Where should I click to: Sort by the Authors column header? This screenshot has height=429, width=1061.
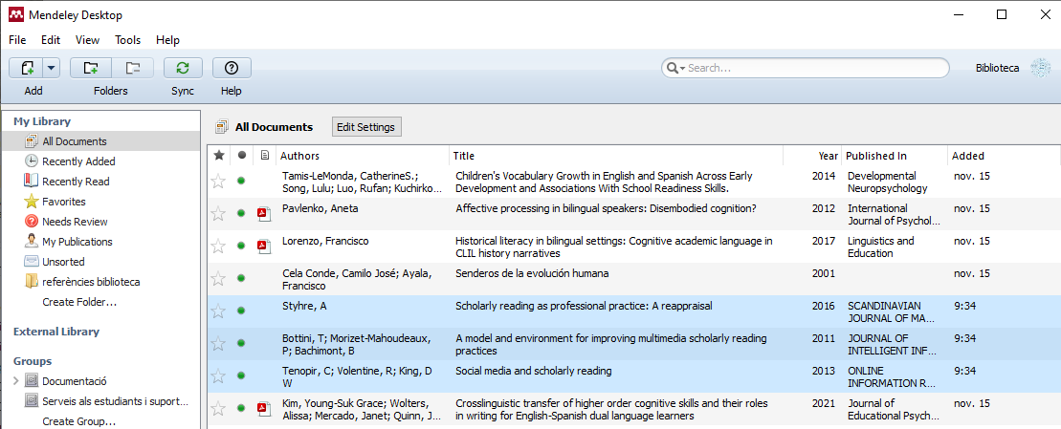pyautogui.click(x=363, y=156)
